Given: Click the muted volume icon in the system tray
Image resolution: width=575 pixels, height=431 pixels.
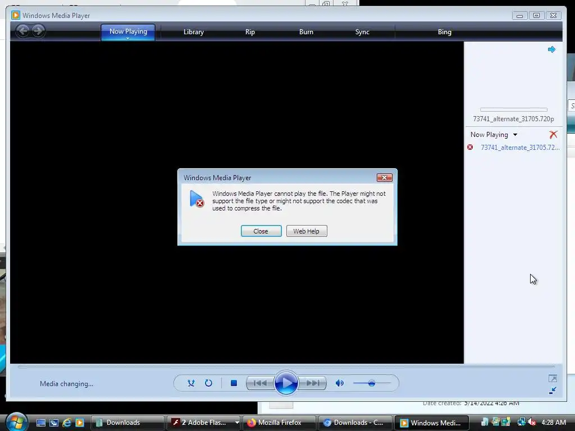Looking at the screenshot, I should pyautogui.click(x=532, y=422).
